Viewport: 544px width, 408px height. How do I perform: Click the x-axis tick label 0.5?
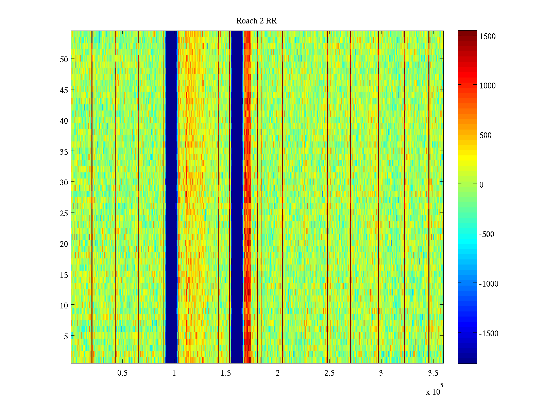pyautogui.click(x=122, y=373)
